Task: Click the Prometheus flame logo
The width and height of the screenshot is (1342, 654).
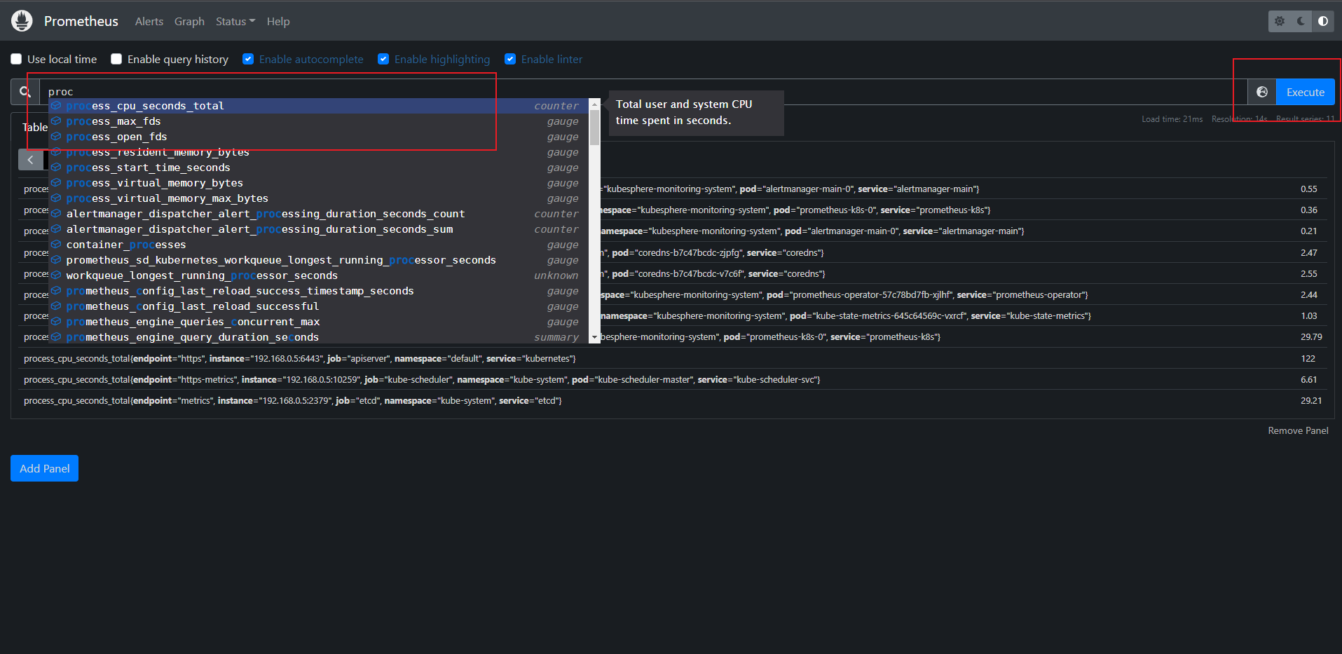Action: 22,21
